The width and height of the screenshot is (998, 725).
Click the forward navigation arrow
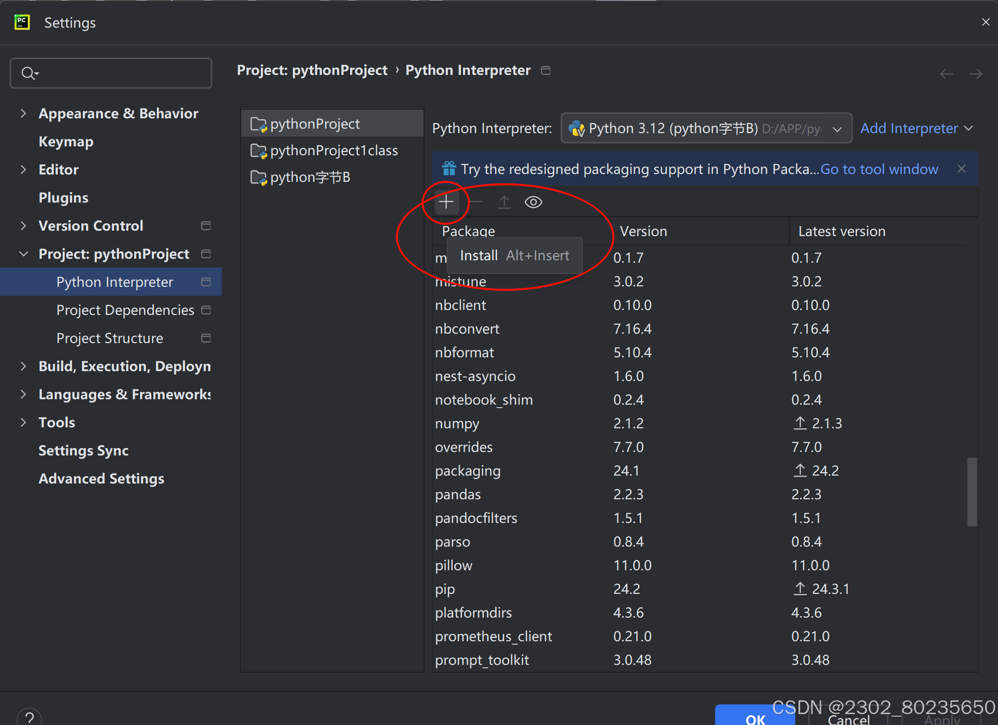pyautogui.click(x=975, y=74)
